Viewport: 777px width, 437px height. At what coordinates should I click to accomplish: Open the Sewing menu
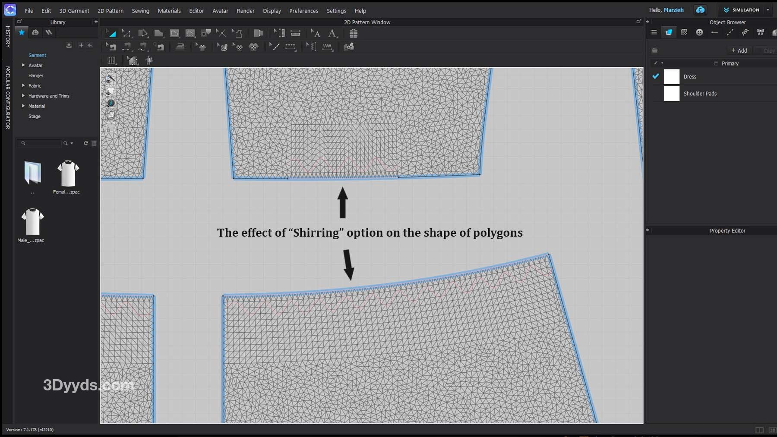[140, 11]
